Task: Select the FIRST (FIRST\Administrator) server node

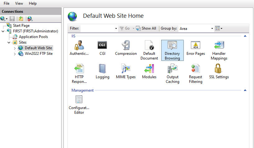Action: point(35,31)
